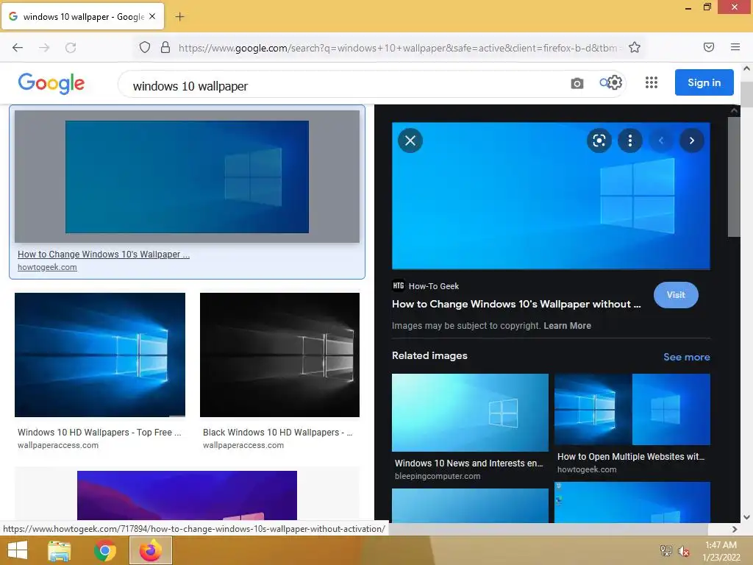This screenshot has width=753, height=565.
Task: Go back with the browser back arrow
Action: coord(18,47)
